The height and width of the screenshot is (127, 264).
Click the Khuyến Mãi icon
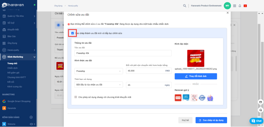[x=4, y=30]
